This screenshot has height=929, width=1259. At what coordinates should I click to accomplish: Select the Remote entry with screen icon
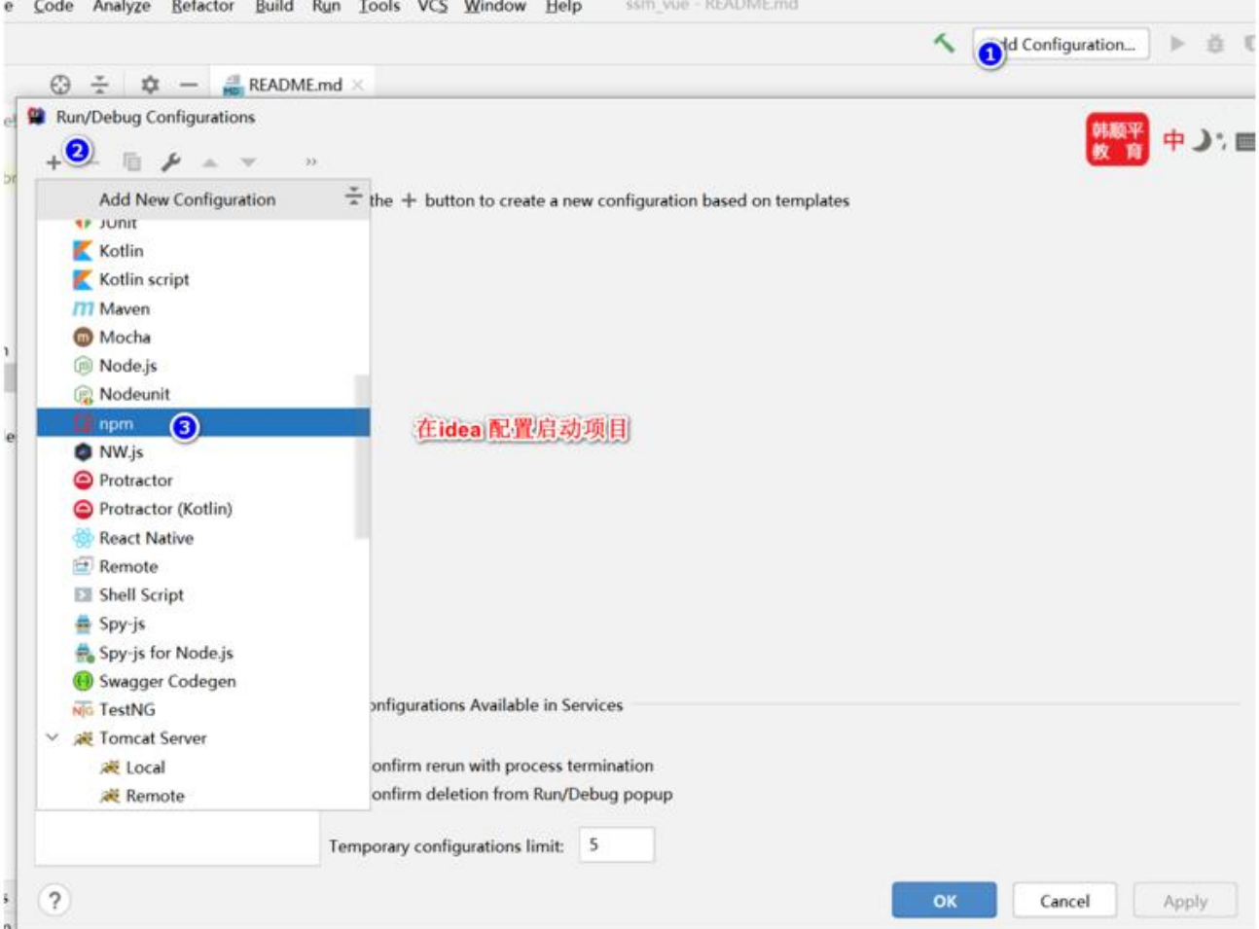pyautogui.click(x=202, y=566)
